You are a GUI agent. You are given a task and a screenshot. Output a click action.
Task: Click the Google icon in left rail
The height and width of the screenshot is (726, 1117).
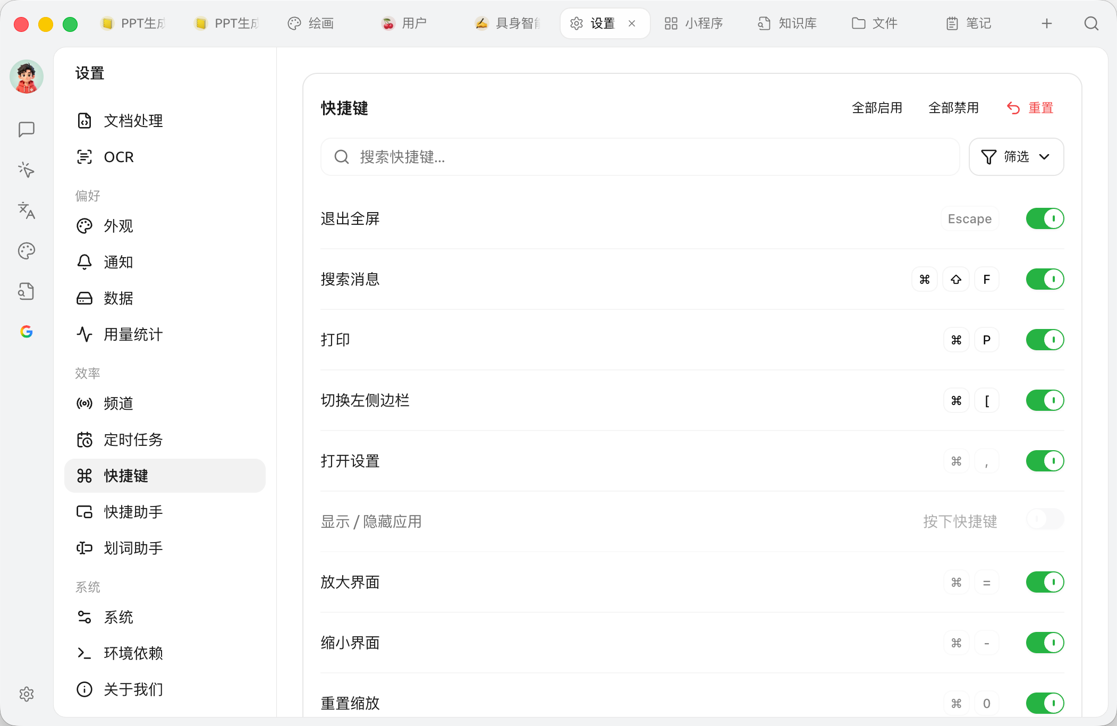click(x=27, y=332)
